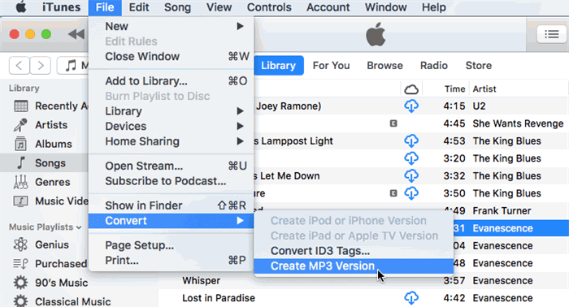Switch to the Radio tab
This screenshot has height=307, width=569.
point(433,66)
